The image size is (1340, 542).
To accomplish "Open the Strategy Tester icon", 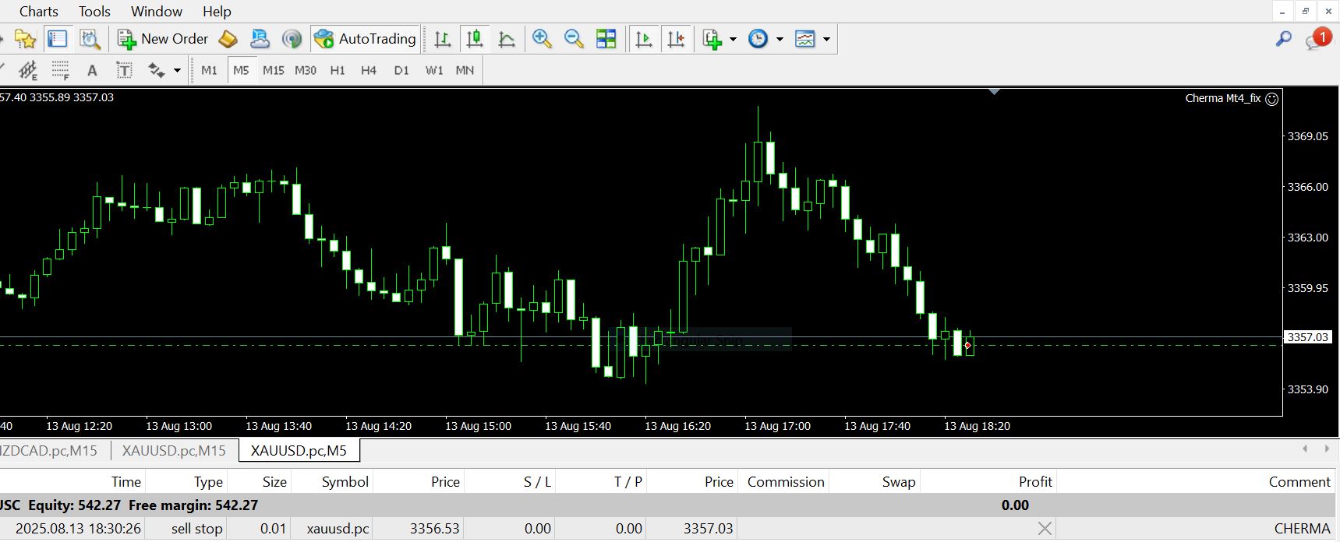I will point(90,39).
